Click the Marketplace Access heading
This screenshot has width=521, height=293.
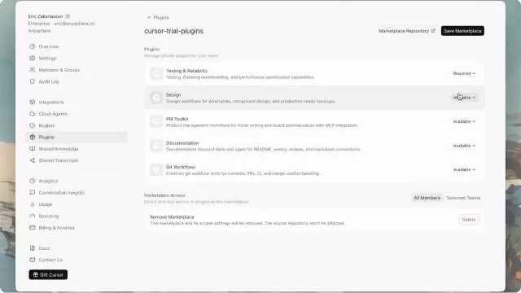(x=164, y=195)
